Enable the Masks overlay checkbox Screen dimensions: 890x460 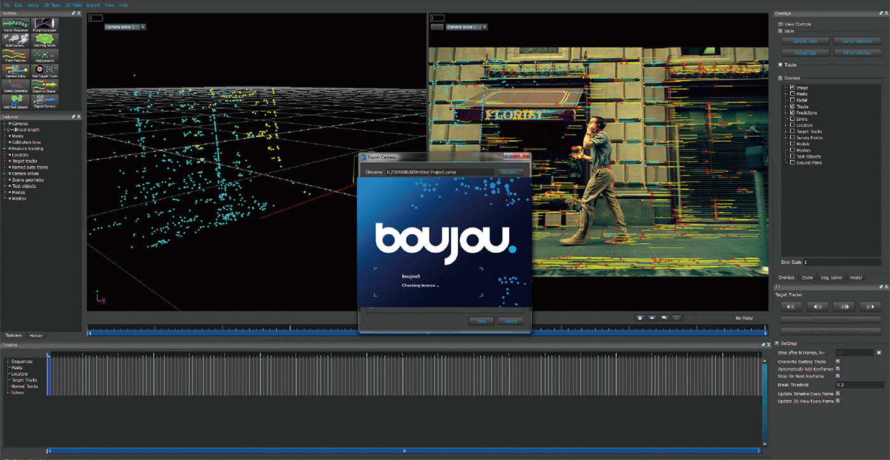click(x=791, y=94)
